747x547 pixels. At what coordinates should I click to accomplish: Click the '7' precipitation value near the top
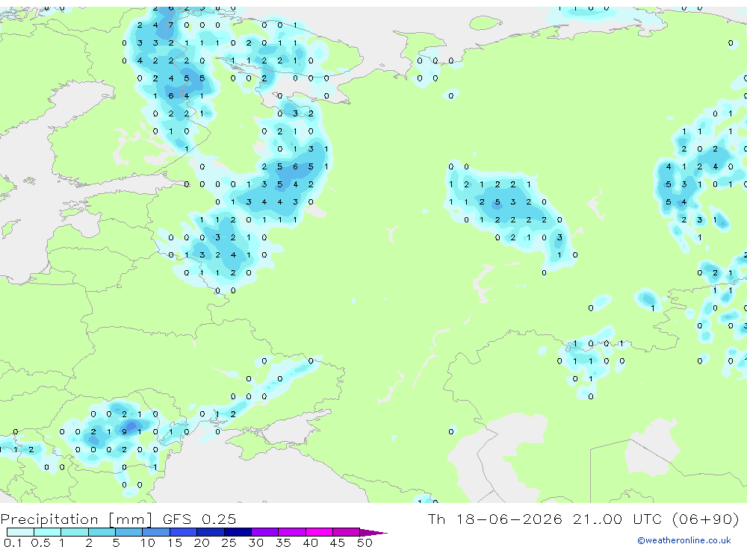point(171,25)
